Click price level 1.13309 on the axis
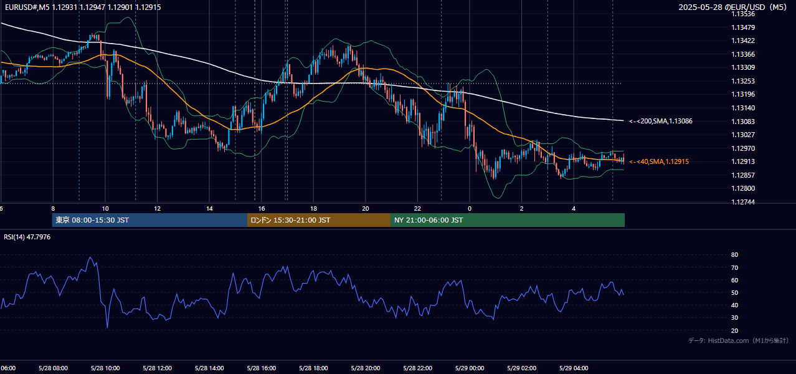Screen dimensions: 796x374 744,67
